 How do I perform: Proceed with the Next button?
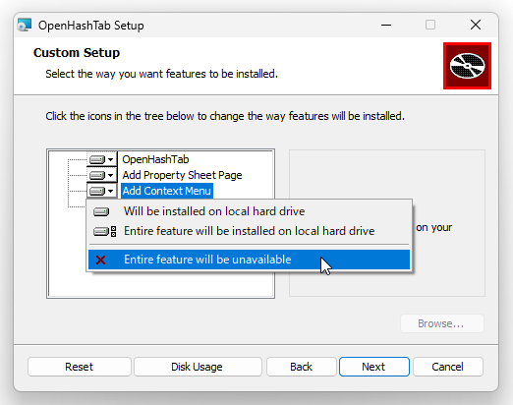pos(374,367)
